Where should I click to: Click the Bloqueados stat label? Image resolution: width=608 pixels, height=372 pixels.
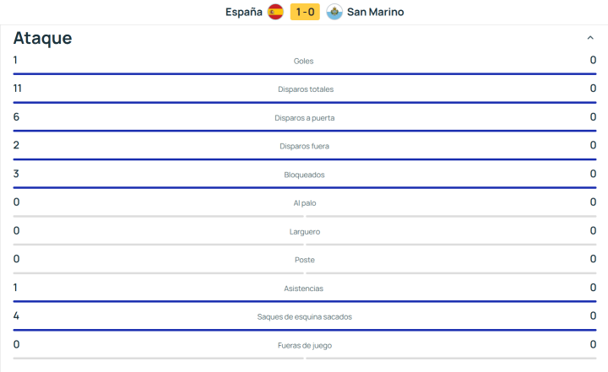tap(304, 175)
